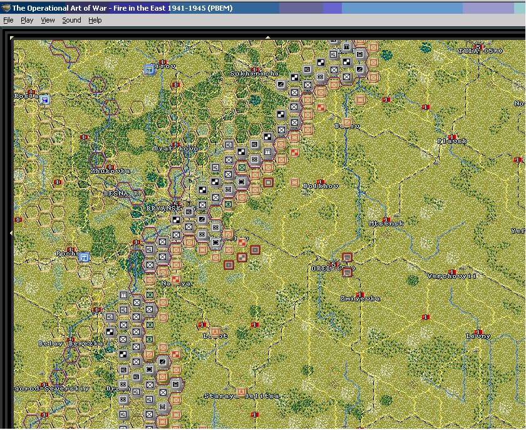Click the Sukhinichi city label

point(254,73)
